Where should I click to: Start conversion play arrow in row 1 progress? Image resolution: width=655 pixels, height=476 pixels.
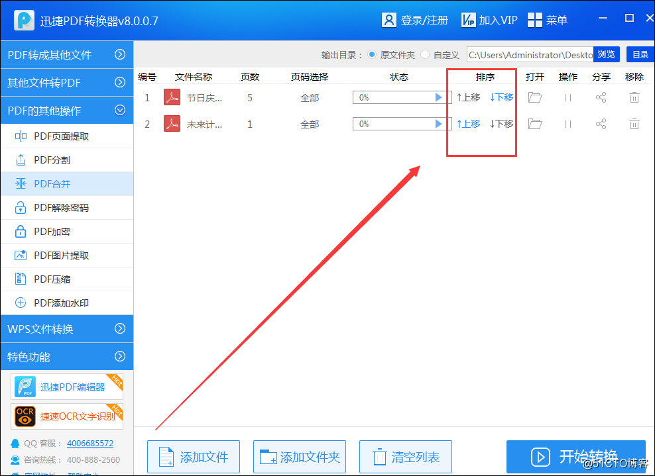tap(438, 97)
